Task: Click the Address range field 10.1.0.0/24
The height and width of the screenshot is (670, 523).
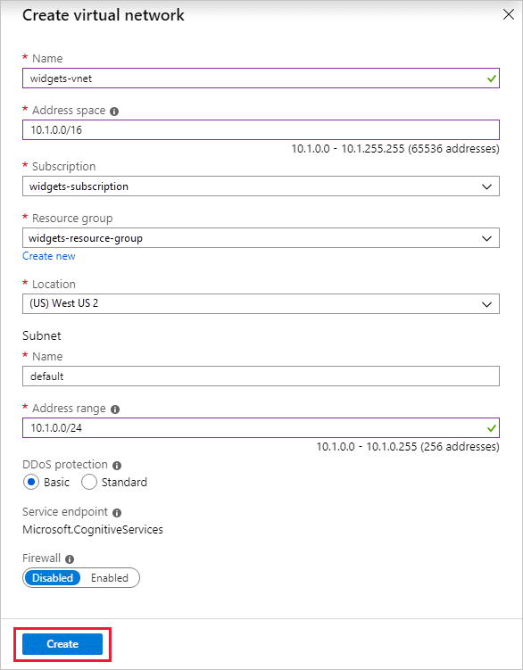Action: tap(261, 427)
